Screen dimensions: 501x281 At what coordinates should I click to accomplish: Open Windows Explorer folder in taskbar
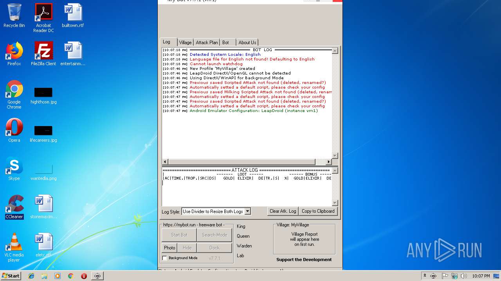pyautogui.click(x=44, y=276)
